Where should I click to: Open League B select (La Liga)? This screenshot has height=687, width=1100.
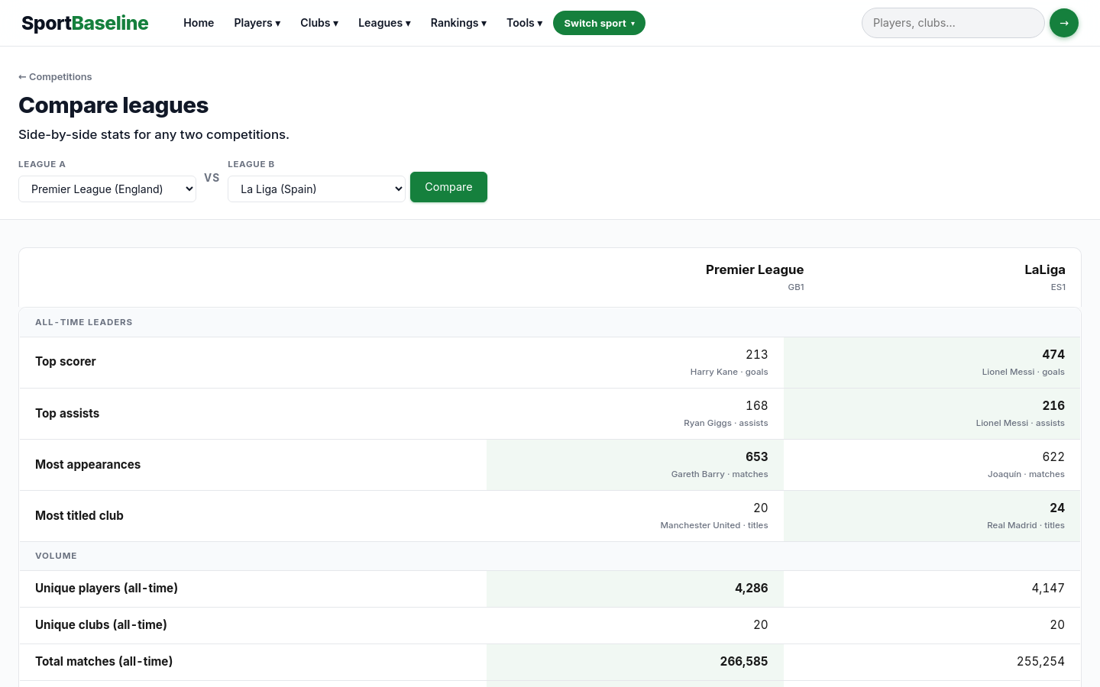pos(316,189)
